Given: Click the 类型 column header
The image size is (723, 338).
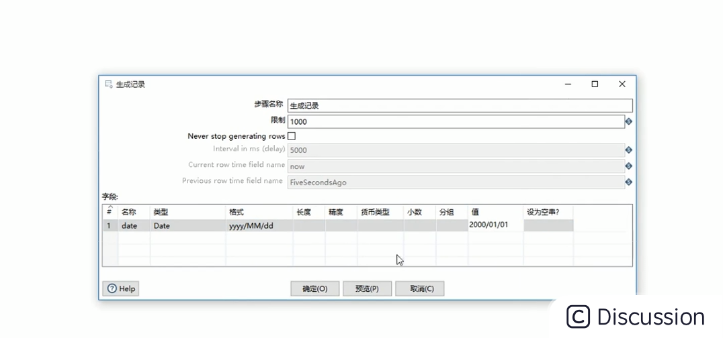Looking at the screenshot, I should [x=187, y=212].
